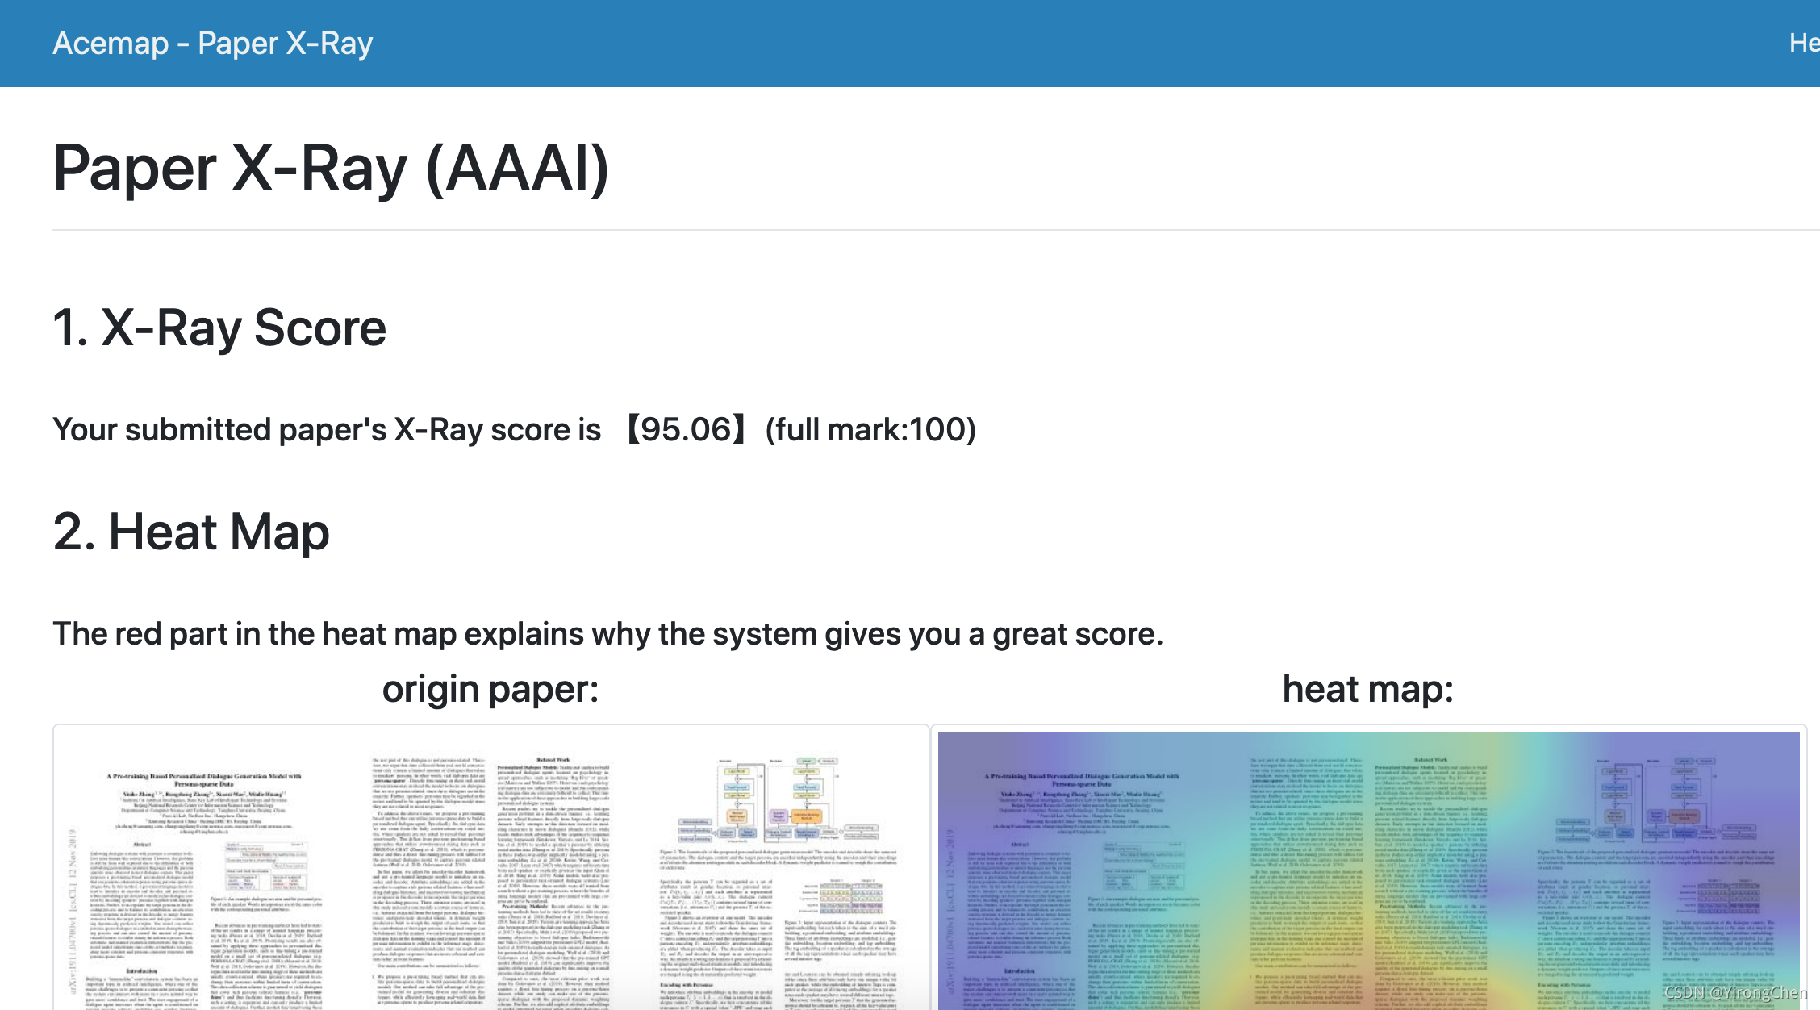
Task: Select the '2. Heat Map' section heading
Action: pyautogui.click(x=191, y=532)
